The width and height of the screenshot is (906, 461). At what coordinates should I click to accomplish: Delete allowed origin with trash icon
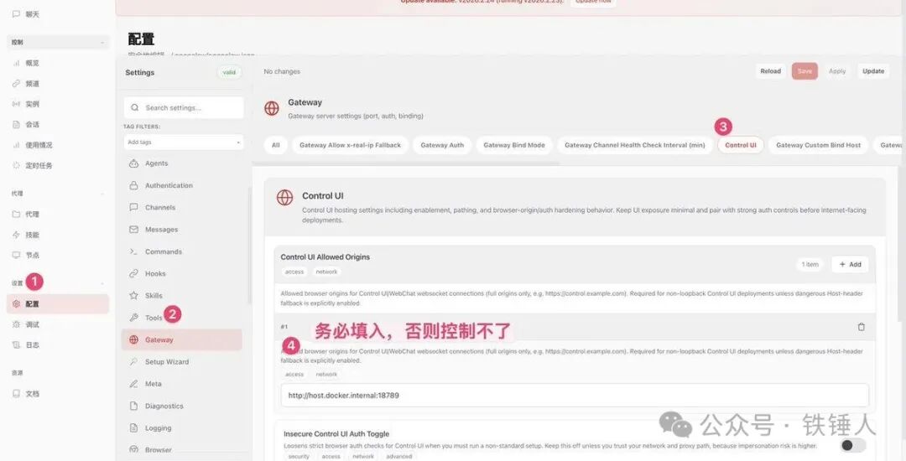point(861,327)
